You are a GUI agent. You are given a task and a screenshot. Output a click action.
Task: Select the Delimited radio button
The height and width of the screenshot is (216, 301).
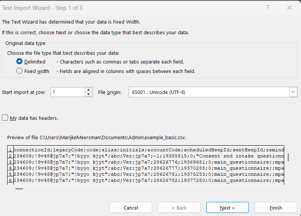click(x=19, y=62)
